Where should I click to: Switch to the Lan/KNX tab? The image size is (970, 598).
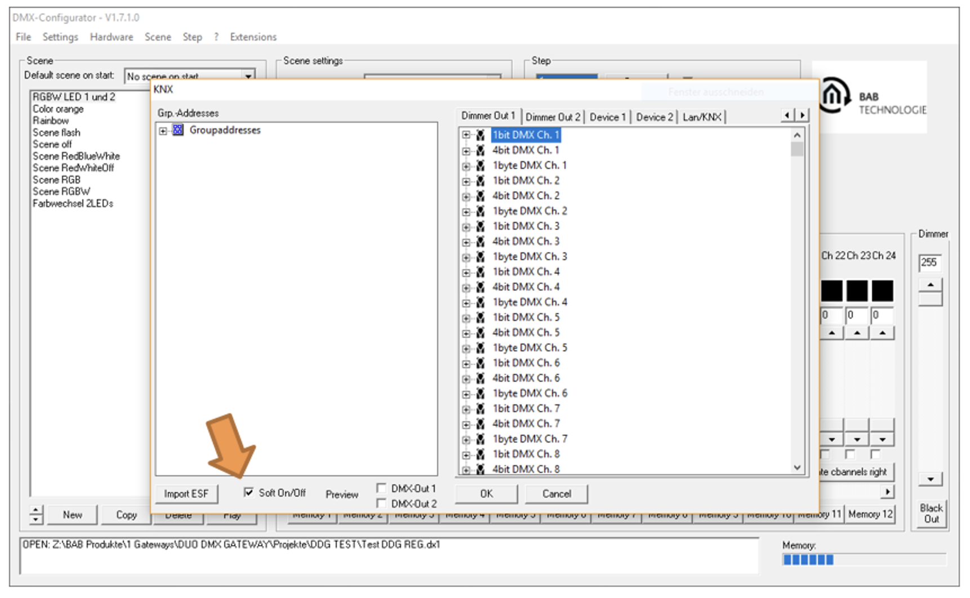(702, 117)
